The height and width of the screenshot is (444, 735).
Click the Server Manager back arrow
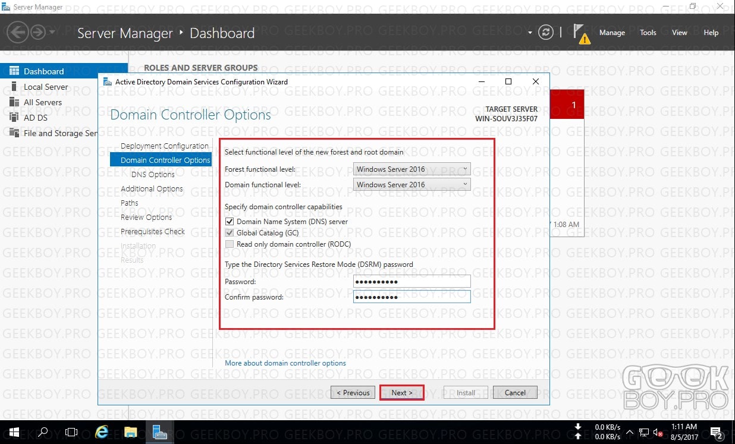tap(18, 32)
